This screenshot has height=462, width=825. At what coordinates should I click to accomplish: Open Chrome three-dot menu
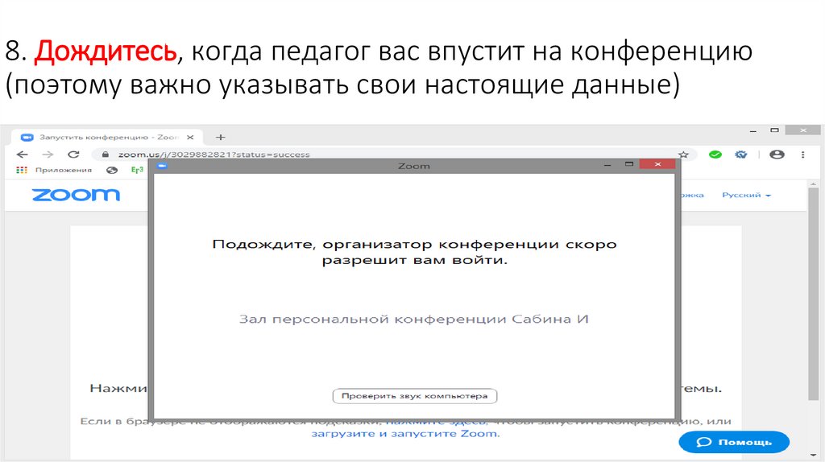(x=803, y=155)
